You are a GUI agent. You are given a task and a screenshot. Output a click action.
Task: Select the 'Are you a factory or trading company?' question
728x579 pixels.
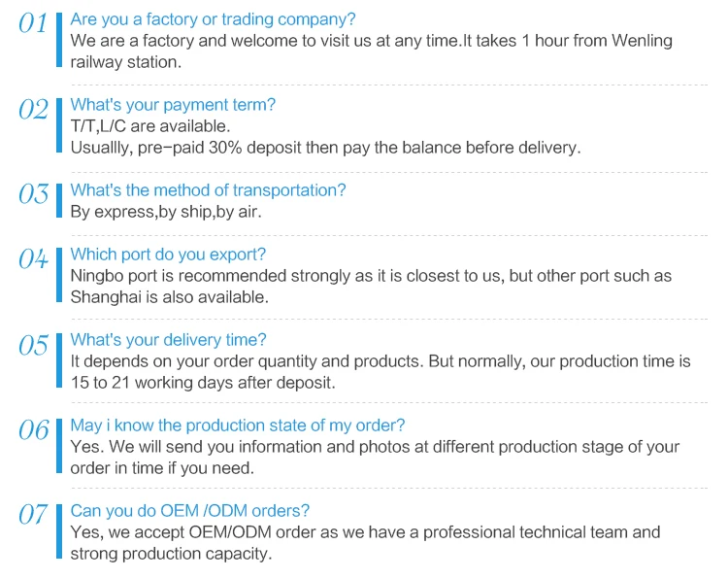213,19
